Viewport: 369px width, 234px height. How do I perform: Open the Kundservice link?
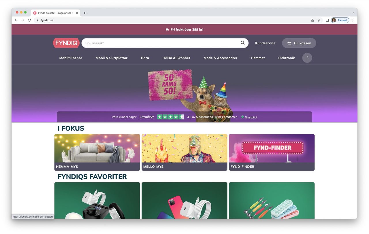coord(265,43)
